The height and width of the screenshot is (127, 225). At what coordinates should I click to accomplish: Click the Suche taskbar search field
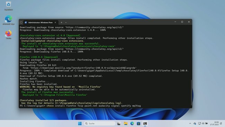(100, 124)
